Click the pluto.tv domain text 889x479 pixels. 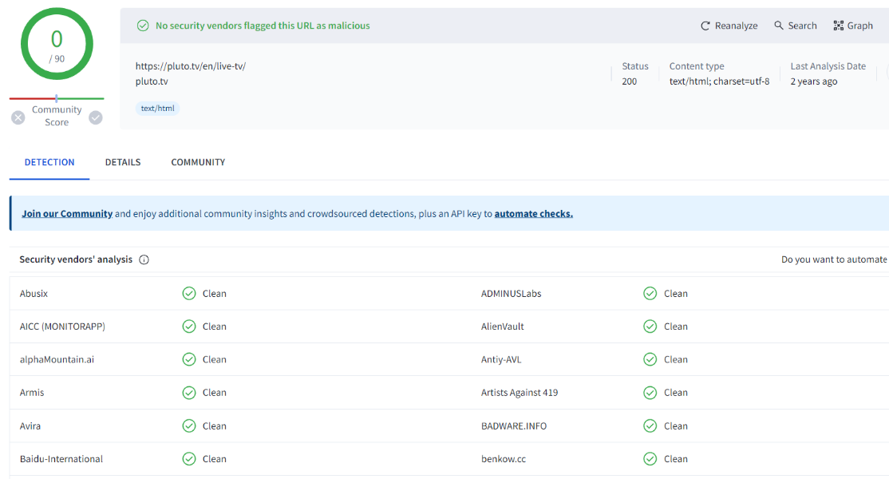[152, 81]
